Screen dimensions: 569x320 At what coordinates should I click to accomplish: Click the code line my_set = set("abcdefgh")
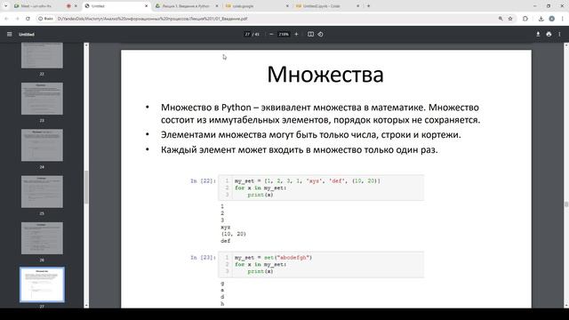(273, 257)
